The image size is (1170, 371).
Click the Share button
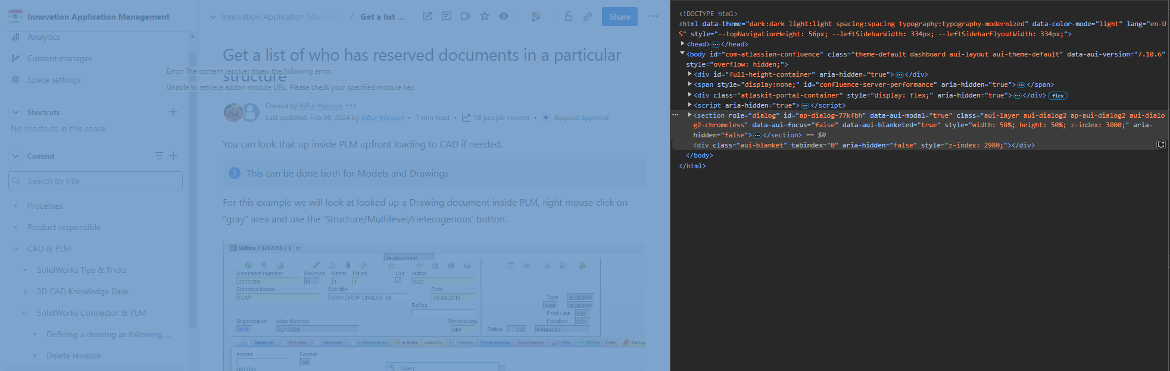tap(620, 17)
